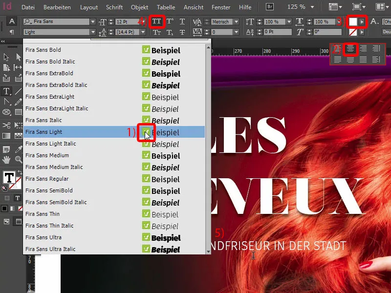Open the leading dropdown for 14.4 Pt
This screenshot has width=391, height=293.
click(x=143, y=32)
